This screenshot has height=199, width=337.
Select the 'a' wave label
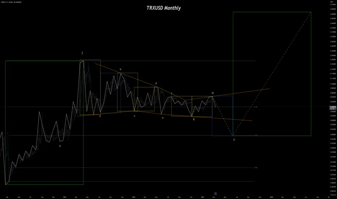(x=100, y=116)
